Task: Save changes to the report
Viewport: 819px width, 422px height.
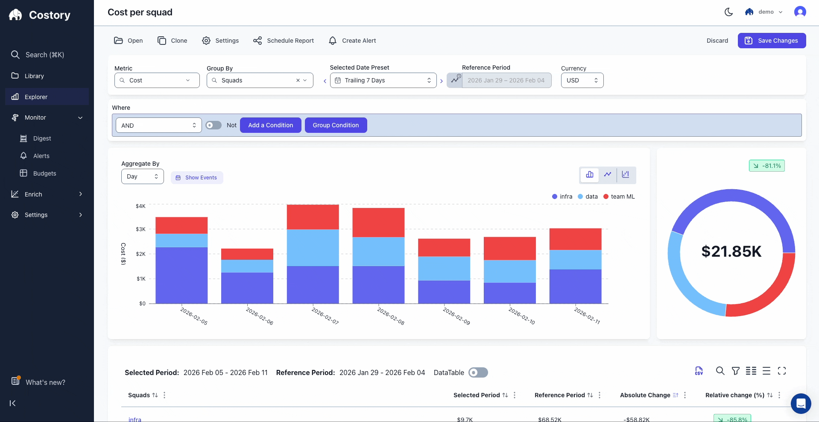Action: (772, 41)
